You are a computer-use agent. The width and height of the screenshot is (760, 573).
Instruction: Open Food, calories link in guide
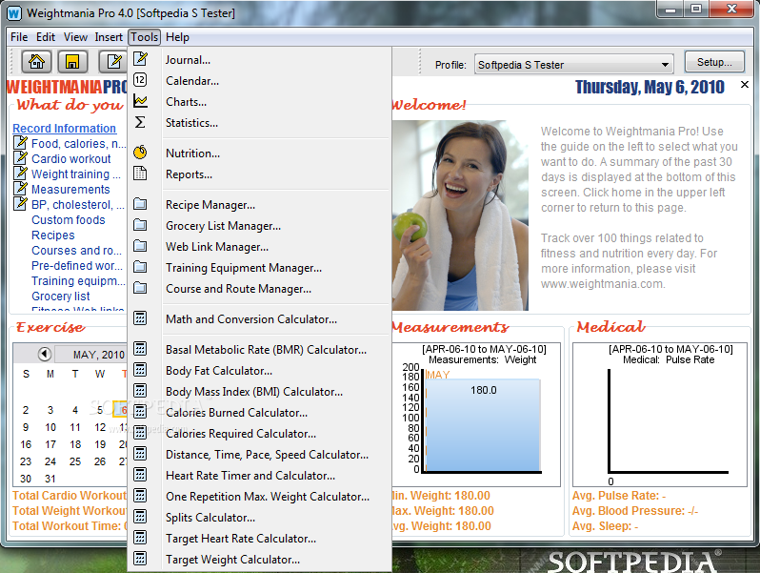pos(78,144)
